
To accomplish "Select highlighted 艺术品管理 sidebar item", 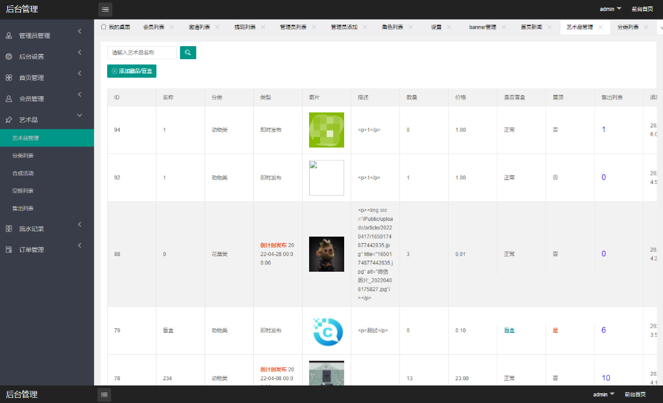I will [x=47, y=138].
